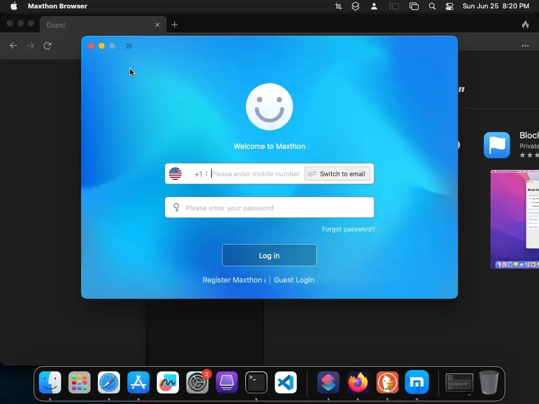
Task: Open minimized window thumbnail in dock
Action: (x=459, y=382)
